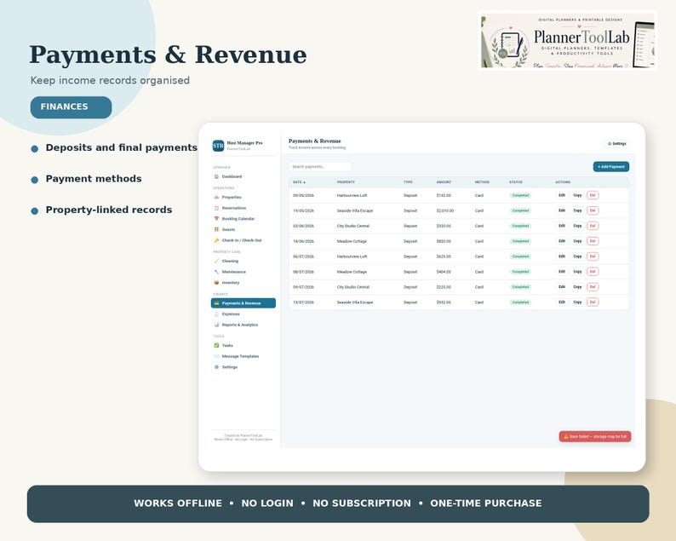Screen dimensions: 676x541
Task: Sort by the Method column header
Action: 482,182
